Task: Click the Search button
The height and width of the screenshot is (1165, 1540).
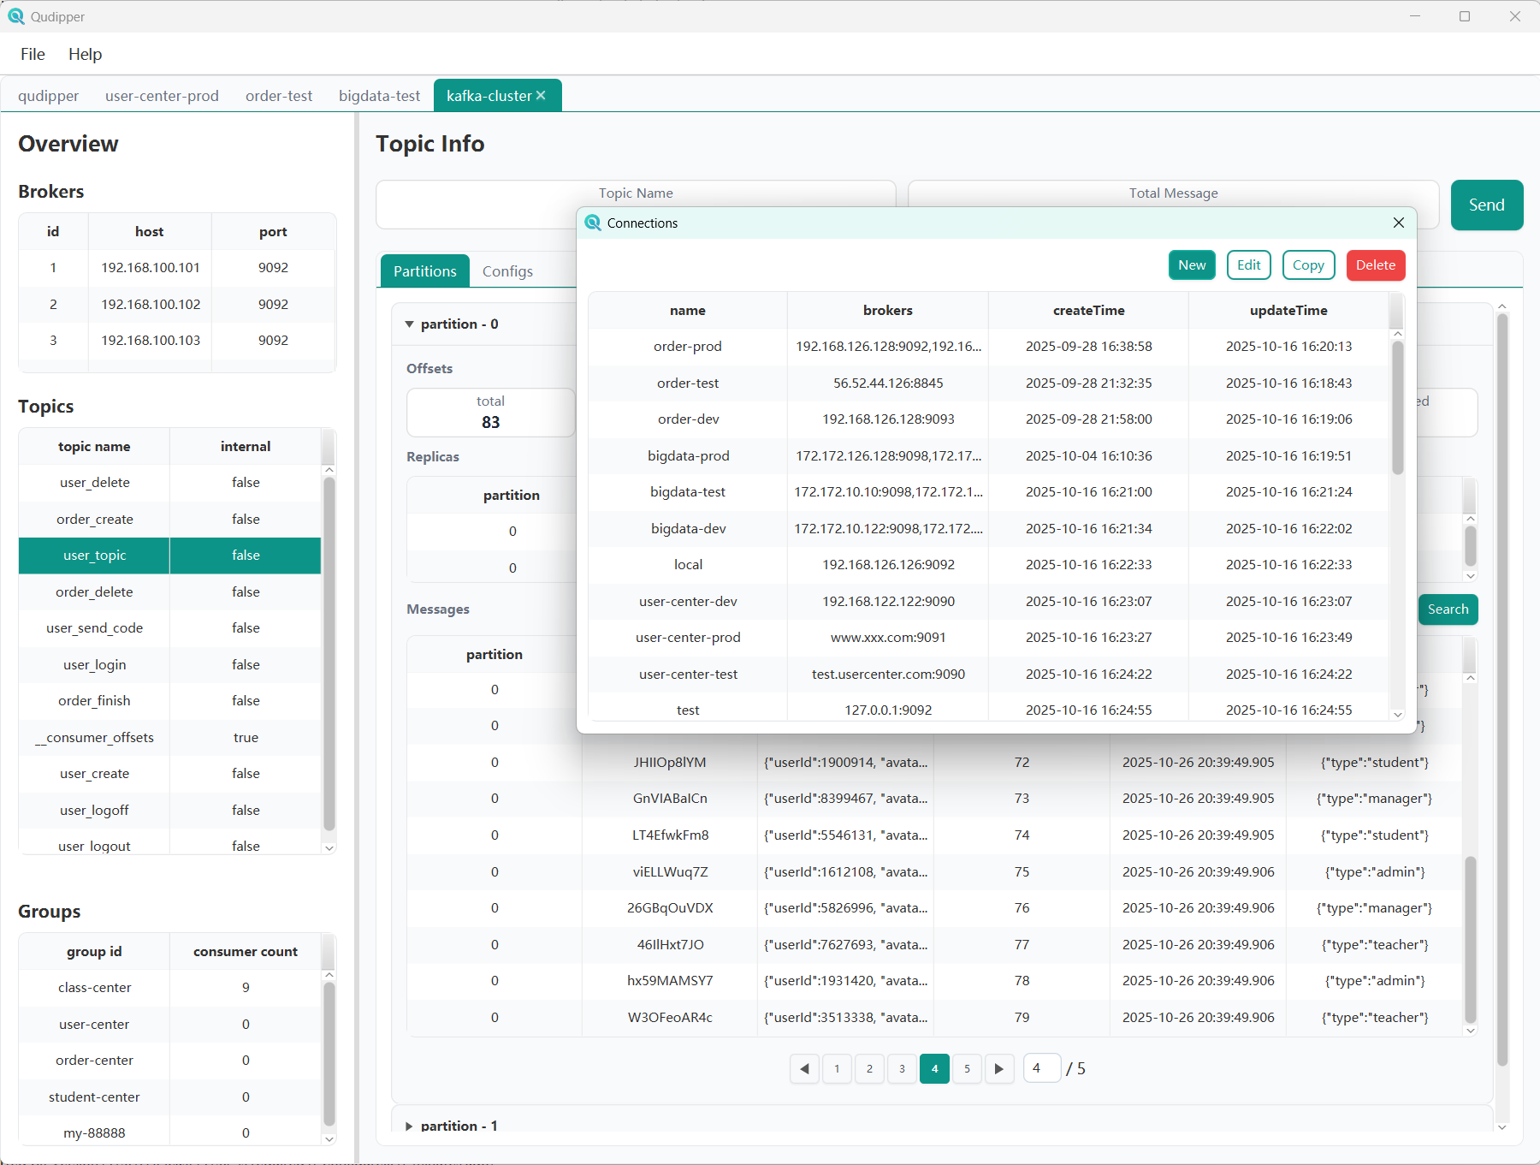Action: coord(1448,609)
